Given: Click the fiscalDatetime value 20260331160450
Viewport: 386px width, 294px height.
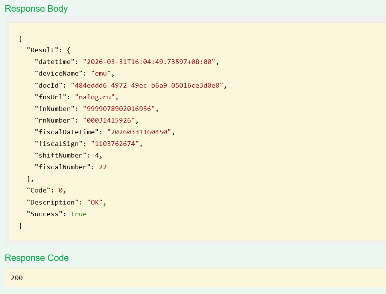Looking at the screenshot, I should tap(139, 132).
